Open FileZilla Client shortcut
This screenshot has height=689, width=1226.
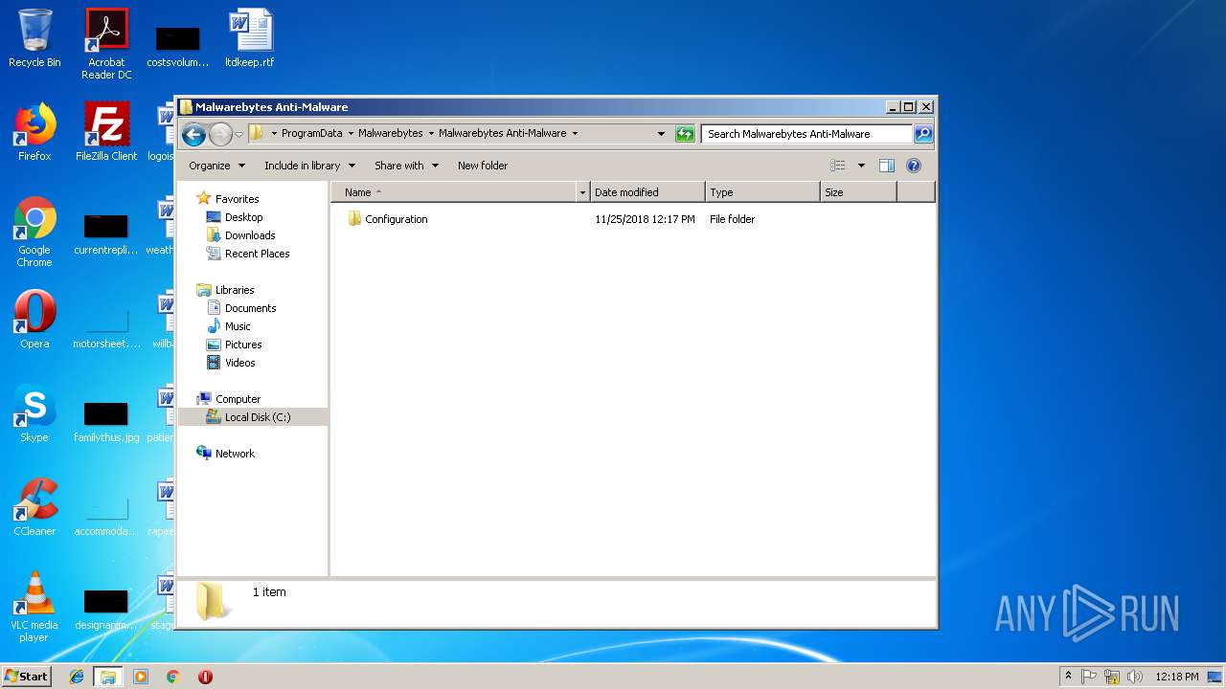point(106,132)
